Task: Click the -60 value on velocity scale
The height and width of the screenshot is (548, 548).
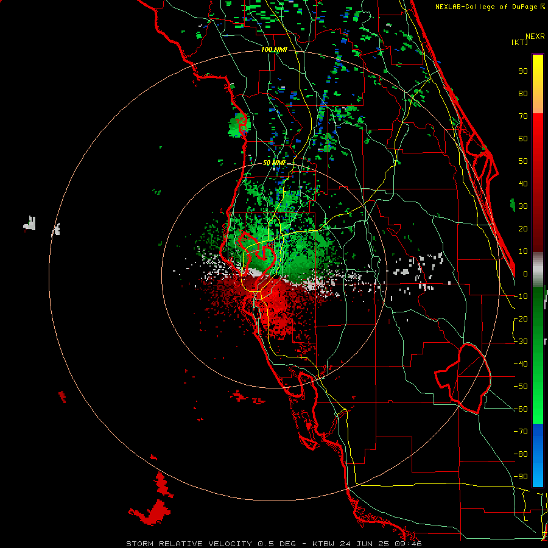Action: tap(521, 409)
